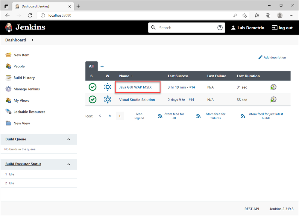
Task: Select the All view tab
Action: point(91,66)
